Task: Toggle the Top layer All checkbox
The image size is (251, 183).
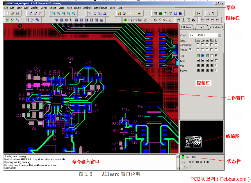Action: (216, 56)
